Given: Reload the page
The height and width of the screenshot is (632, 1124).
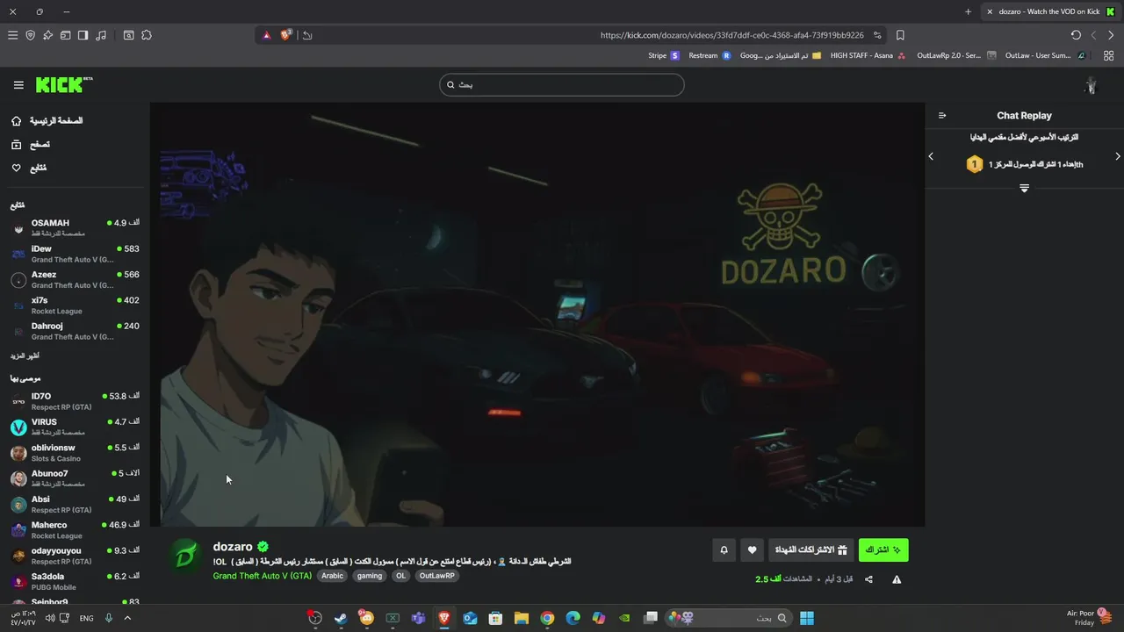Looking at the screenshot, I should [1076, 35].
